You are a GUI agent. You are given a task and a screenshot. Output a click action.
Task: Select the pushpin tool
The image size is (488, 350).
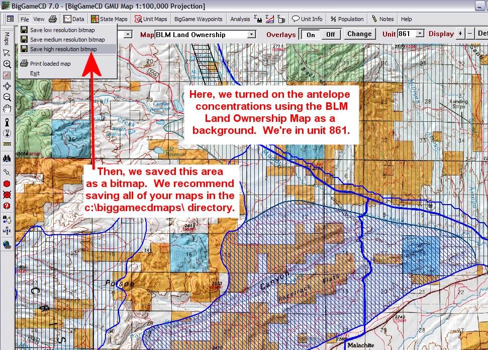pos(7,171)
